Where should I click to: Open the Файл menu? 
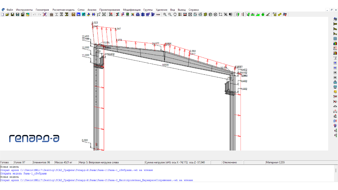[10, 10]
